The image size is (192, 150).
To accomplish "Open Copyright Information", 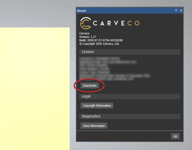I will [97, 106].
